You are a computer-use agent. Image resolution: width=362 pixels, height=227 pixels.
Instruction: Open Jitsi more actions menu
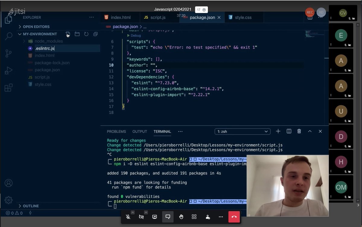pos(221,217)
